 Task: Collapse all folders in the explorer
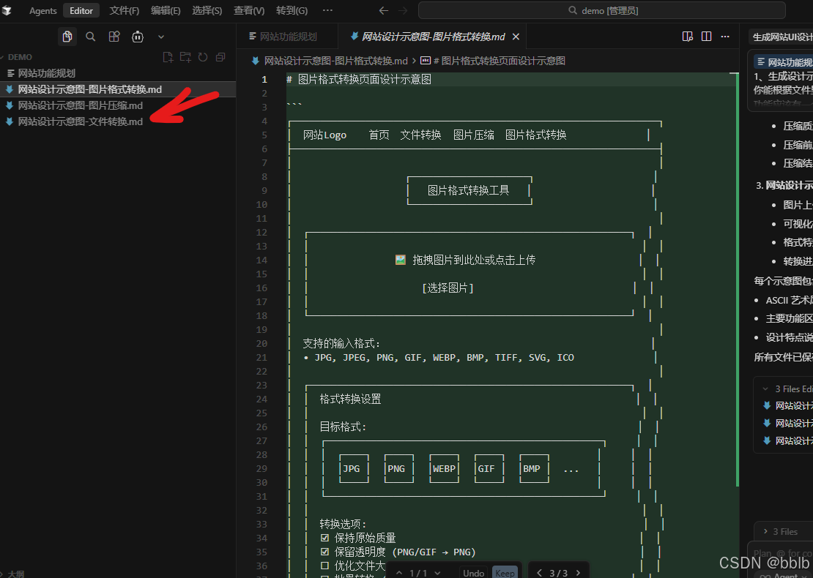[x=220, y=57]
